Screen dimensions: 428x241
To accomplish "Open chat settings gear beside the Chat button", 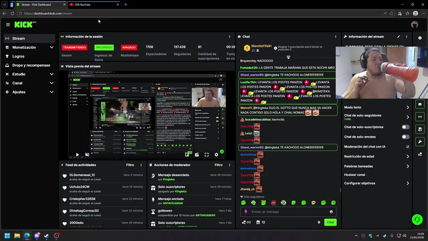I will pyautogui.click(x=319, y=222).
